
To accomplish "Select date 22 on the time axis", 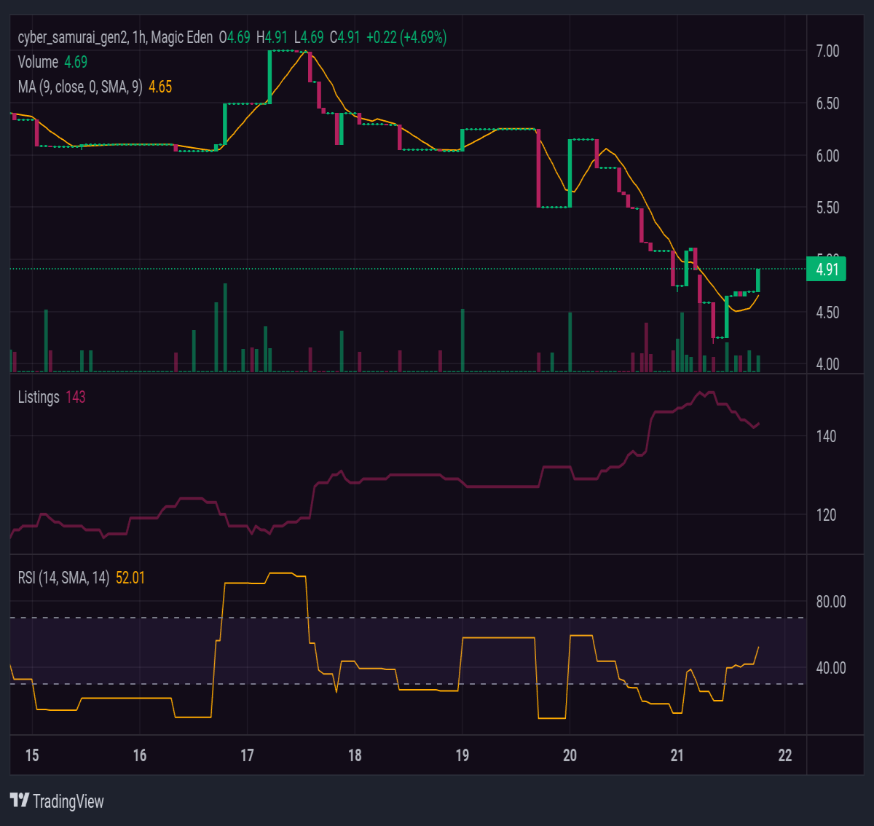I will pos(784,755).
